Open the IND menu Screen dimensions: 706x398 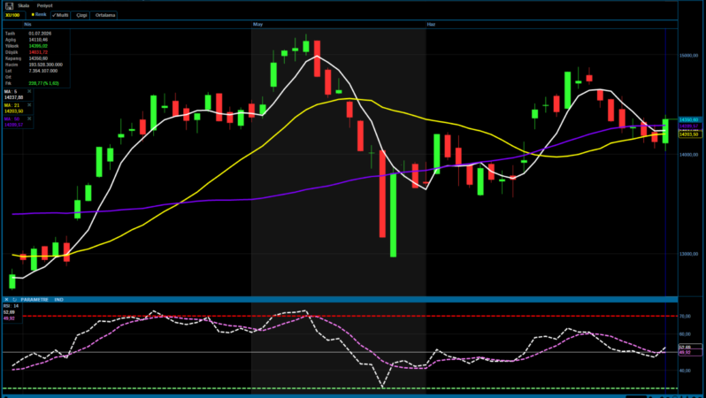pos(58,300)
